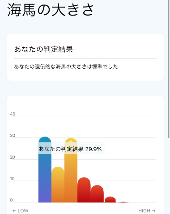
Task: Click the small red sixth bar
Action: (x=110, y=200)
